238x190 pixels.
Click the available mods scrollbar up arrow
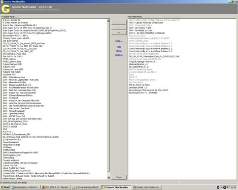click(108, 20)
